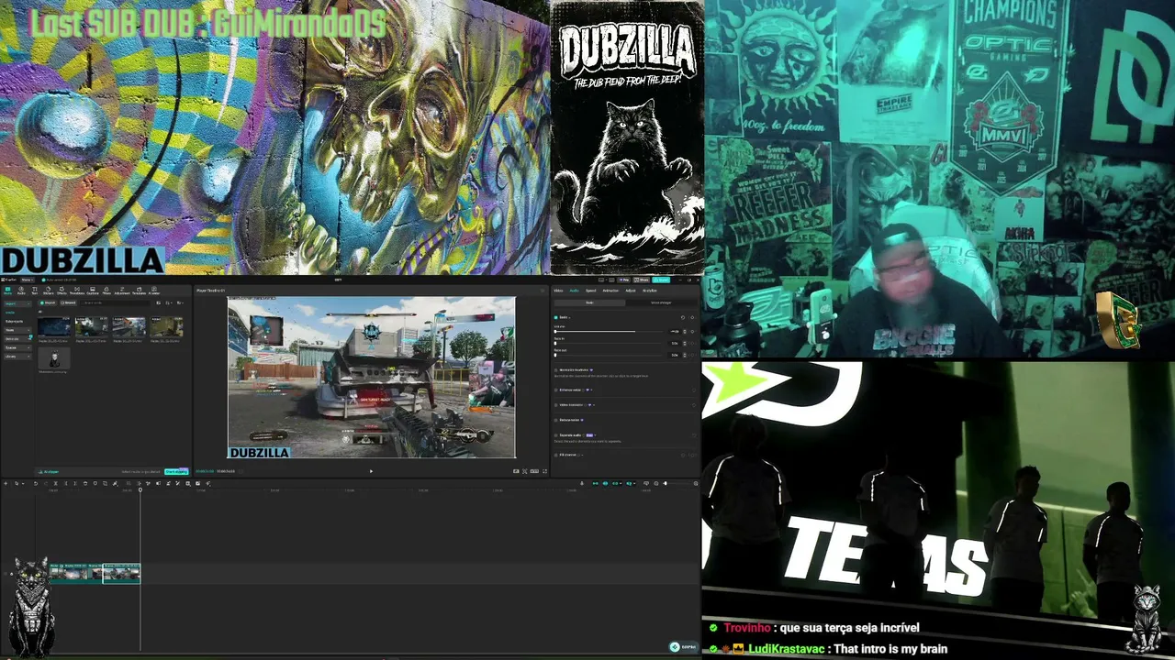
Task: Select the Voice changer sub-tab
Action: tap(661, 302)
